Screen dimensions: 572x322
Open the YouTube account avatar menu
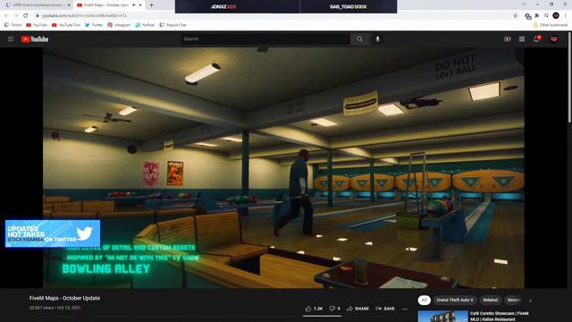coord(554,39)
